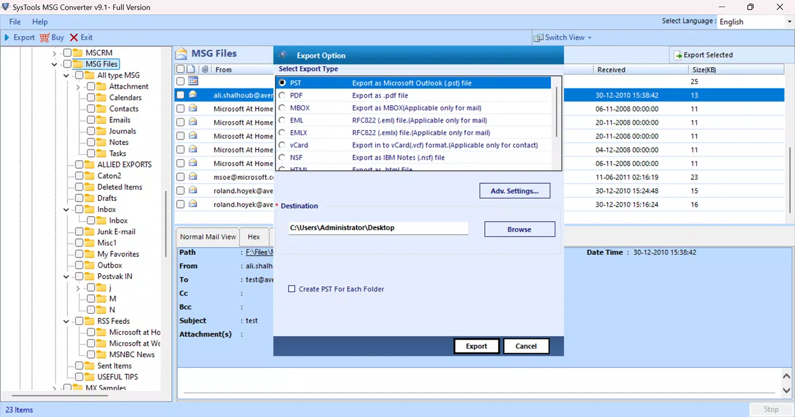Screen dimensions: 795x417
Task: Collapse the All type MSG node
Action: click(66, 75)
